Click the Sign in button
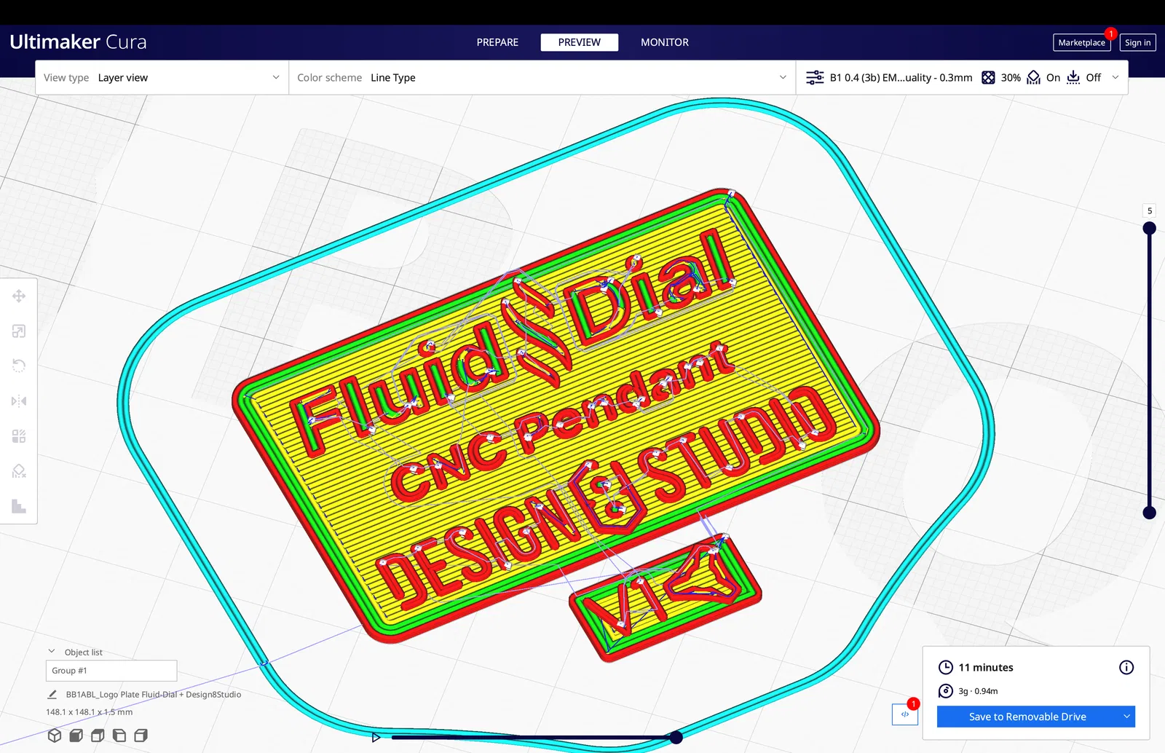The image size is (1165, 753). point(1137,42)
